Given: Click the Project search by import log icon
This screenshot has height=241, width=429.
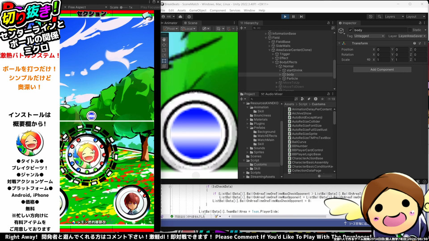Looking at the screenshot, I should point(315,99).
